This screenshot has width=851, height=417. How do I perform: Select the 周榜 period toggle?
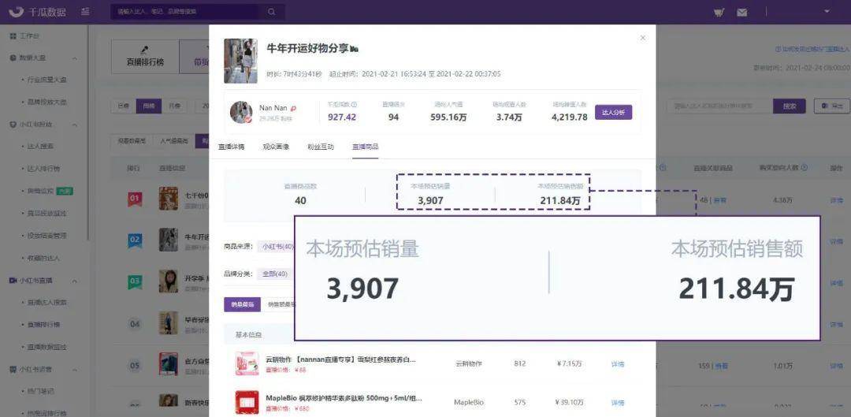[x=149, y=106]
